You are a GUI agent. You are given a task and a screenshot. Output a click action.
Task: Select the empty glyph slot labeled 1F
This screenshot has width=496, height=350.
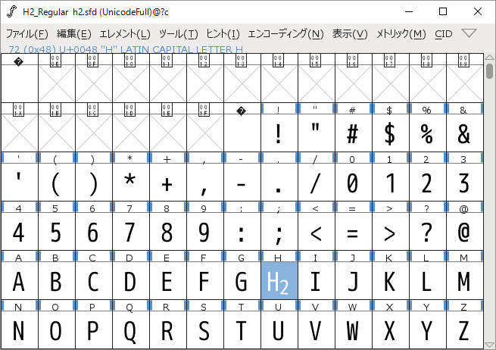205,133
